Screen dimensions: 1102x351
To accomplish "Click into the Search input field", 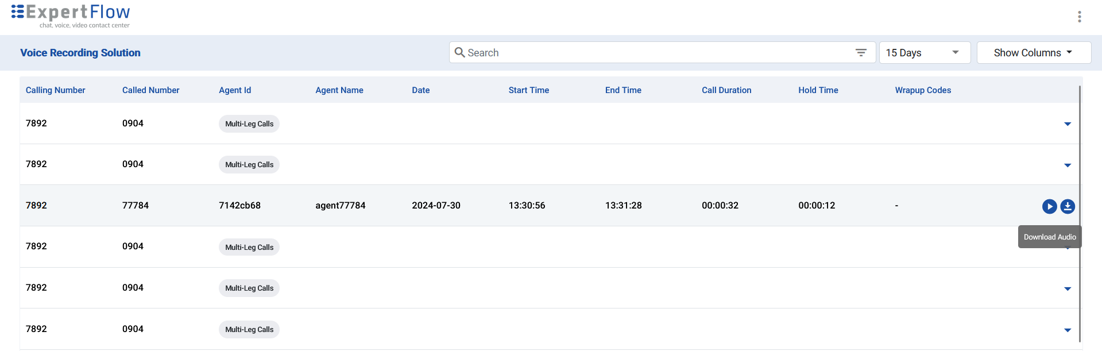I will [655, 52].
